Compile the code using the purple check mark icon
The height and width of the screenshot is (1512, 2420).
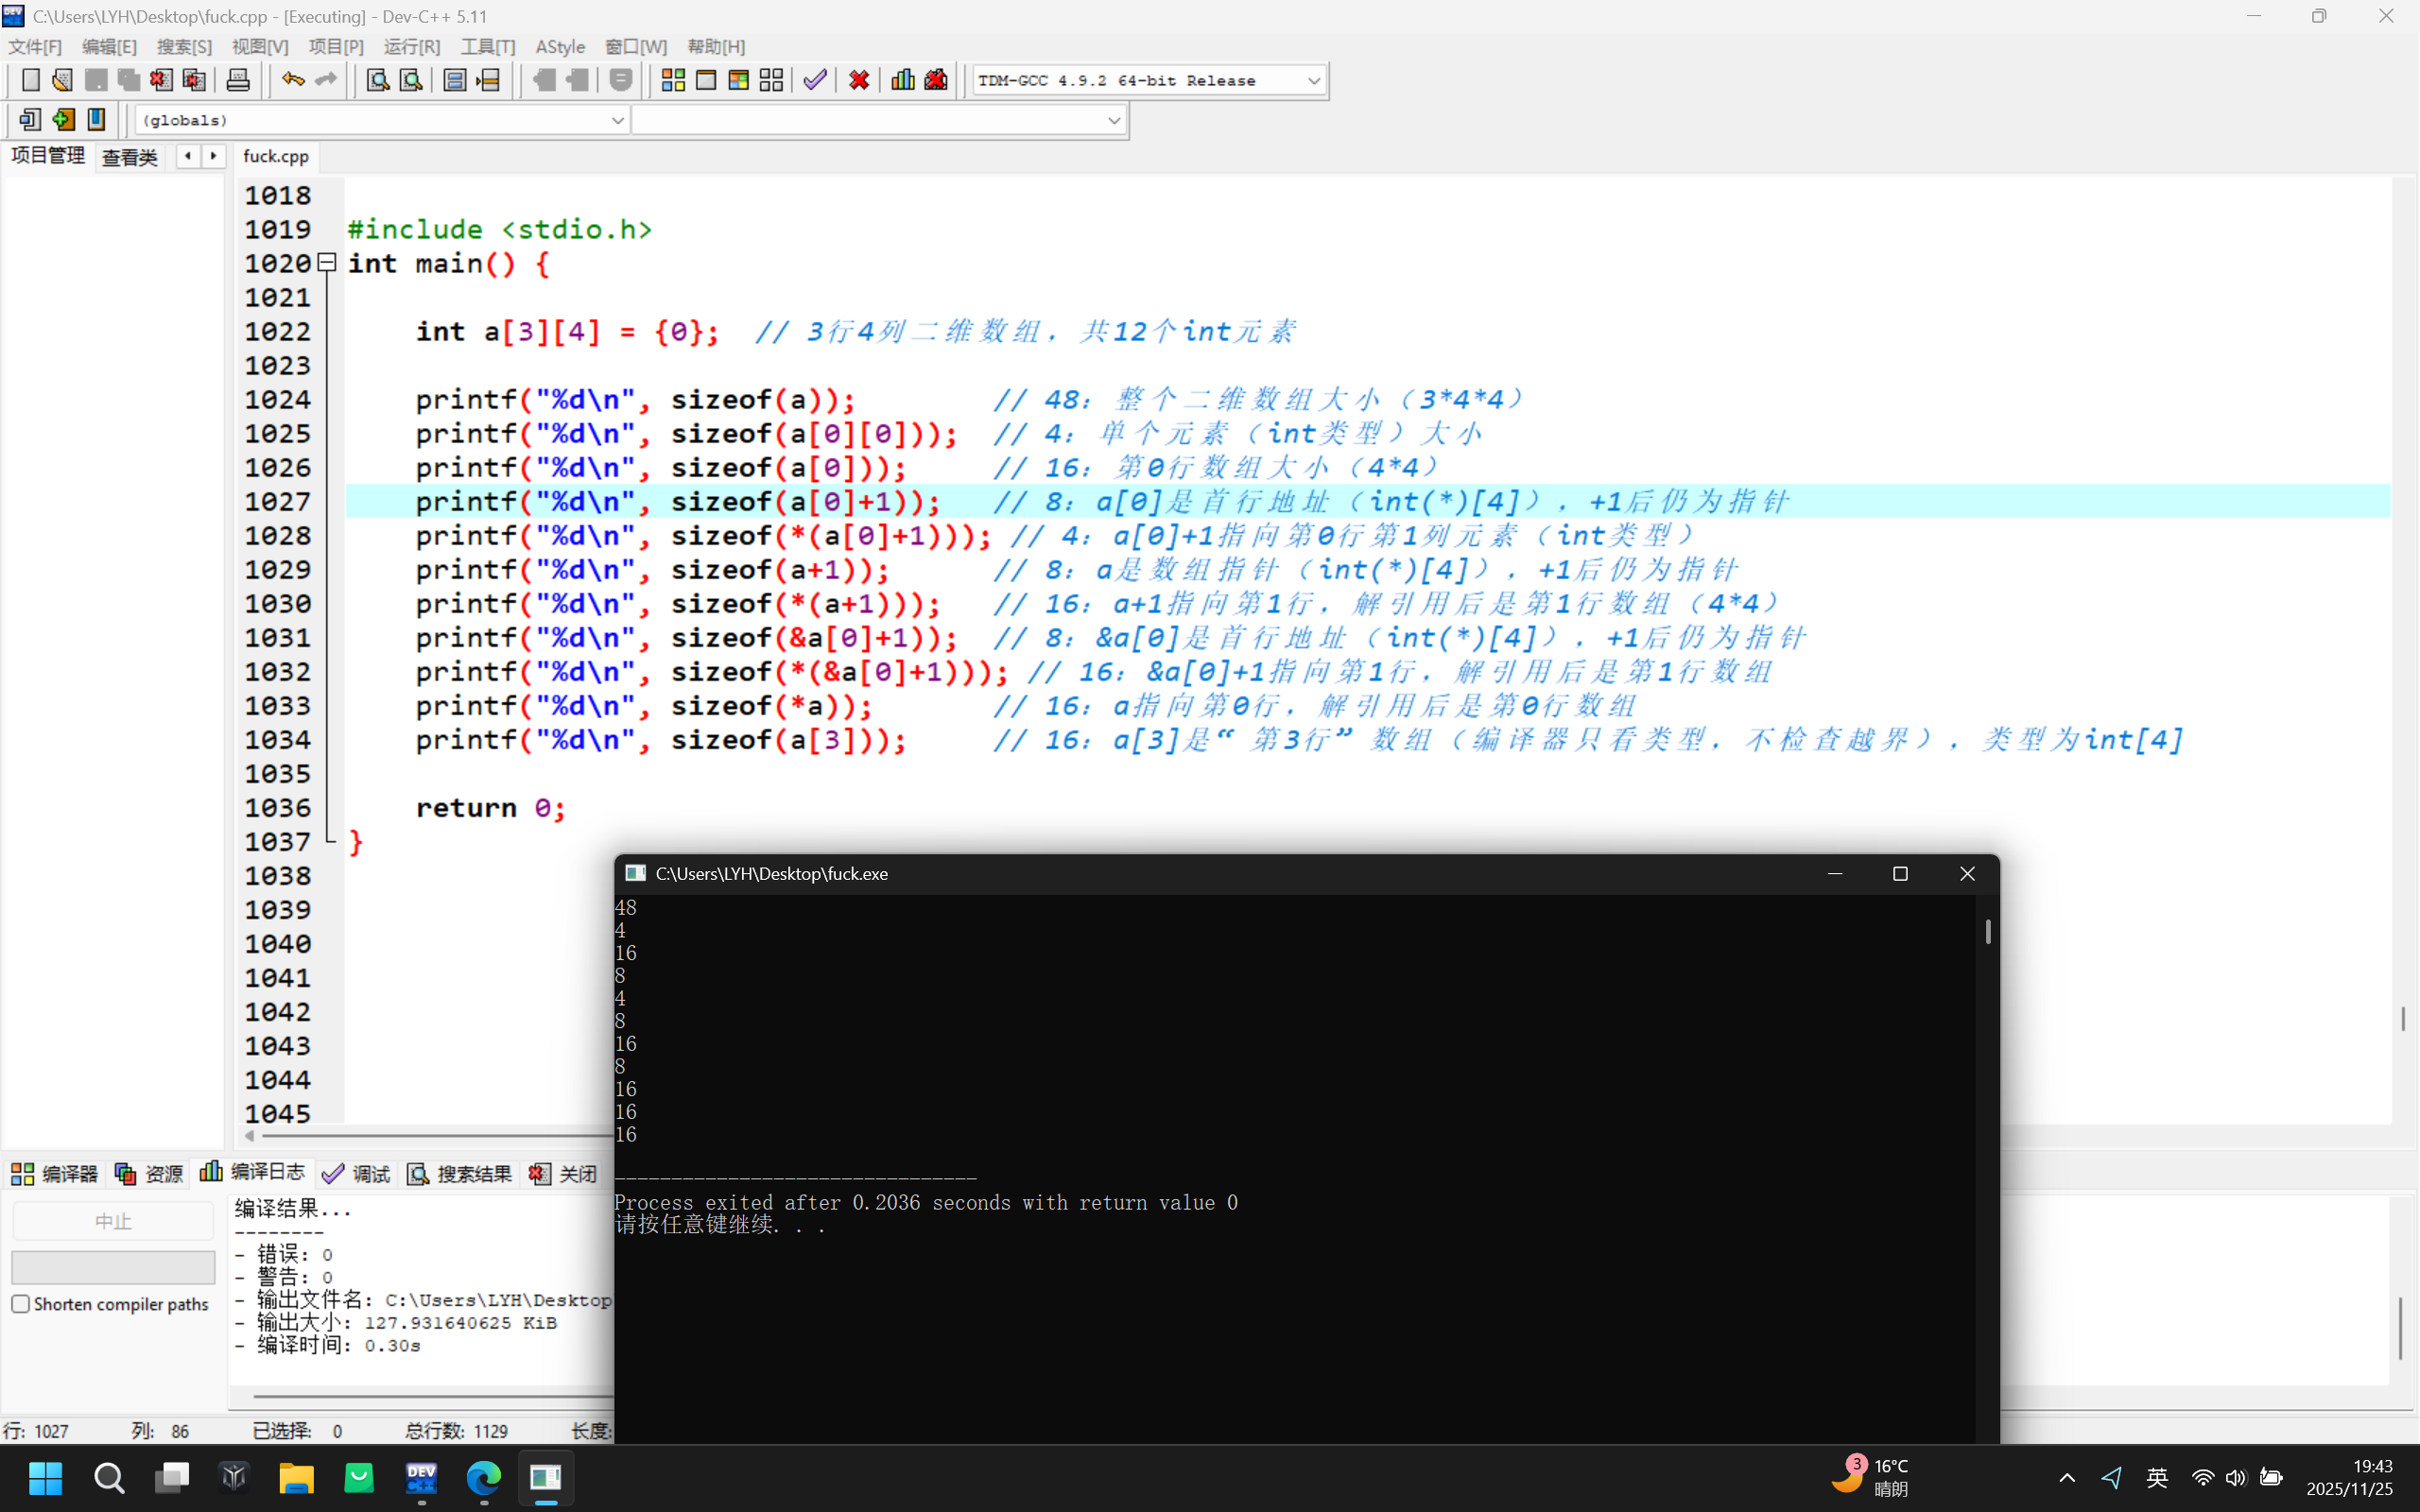pyautogui.click(x=813, y=79)
